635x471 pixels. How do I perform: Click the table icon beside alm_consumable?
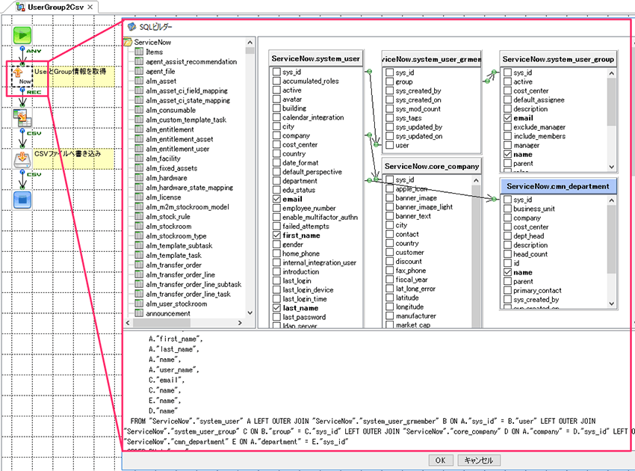(x=139, y=110)
